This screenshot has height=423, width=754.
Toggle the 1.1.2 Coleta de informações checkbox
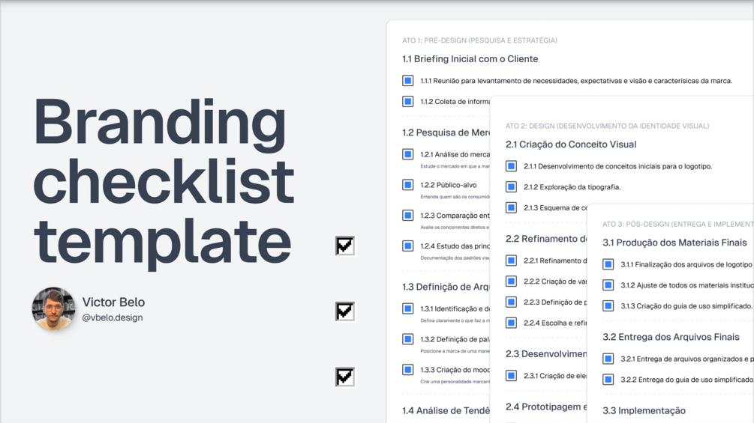pos(408,101)
